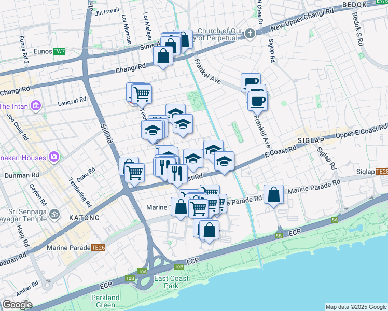
Task: Click the Eunos EW7 station badge
Action: coord(59,51)
